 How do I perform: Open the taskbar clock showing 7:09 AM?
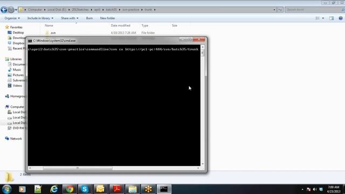pyautogui.click(x=334, y=189)
